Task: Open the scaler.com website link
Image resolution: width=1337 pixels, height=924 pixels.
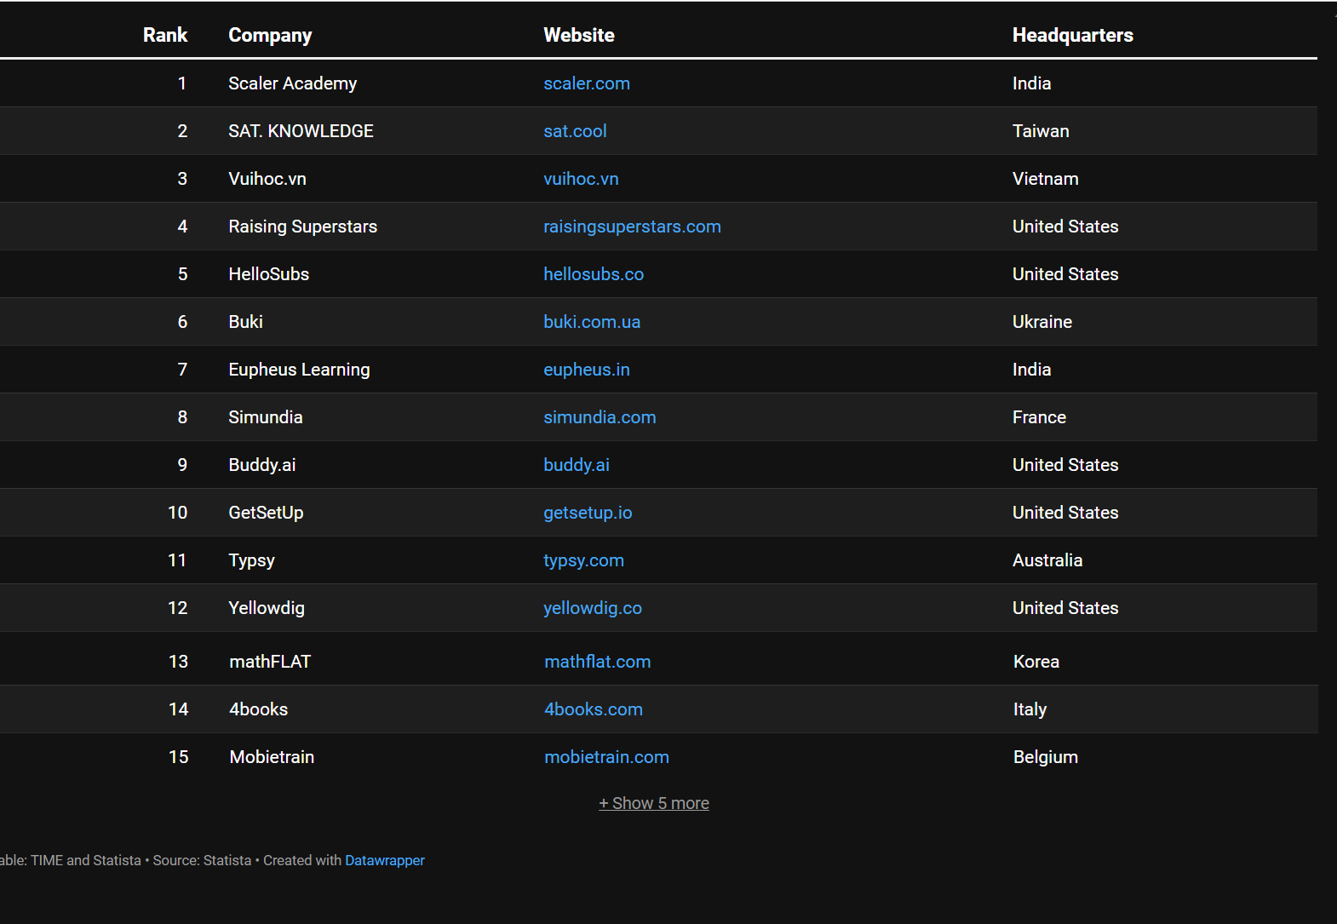Action: [587, 83]
